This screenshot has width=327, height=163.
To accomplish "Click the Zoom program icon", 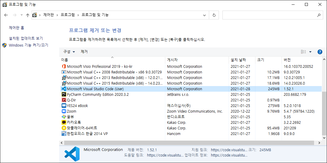I will point(64,111).
